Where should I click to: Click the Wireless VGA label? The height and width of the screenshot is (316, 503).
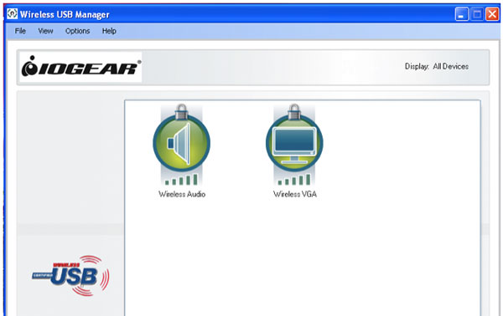coord(295,194)
